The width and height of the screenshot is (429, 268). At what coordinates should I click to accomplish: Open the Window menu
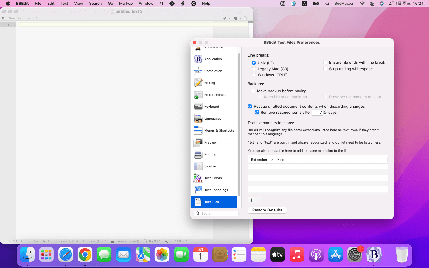(x=146, y=4)
